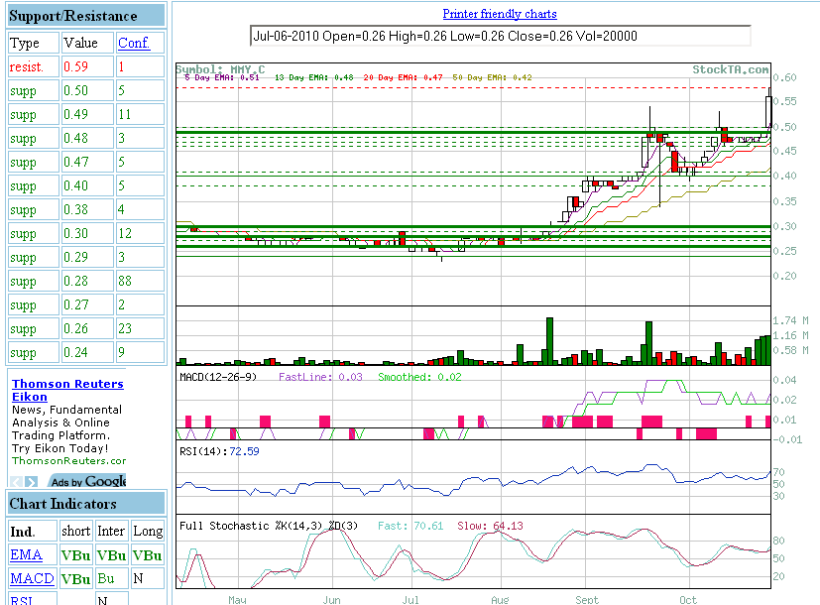The width and height of the screenshot is (820, 605).
Task: Select the support value 0.49
Action: coord(87,114)
